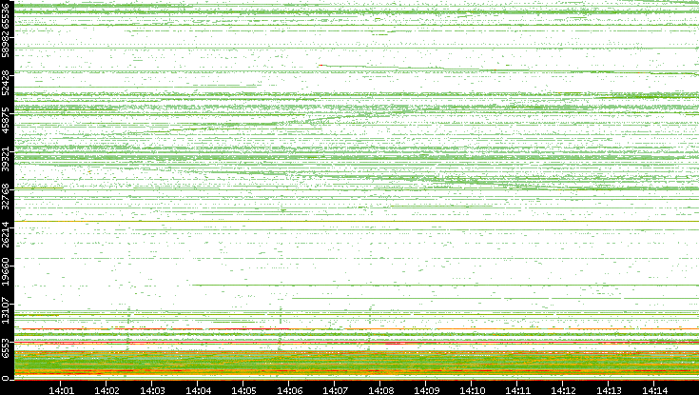
Task: Click the 14:01 time axis label
Action: point(61,390)
